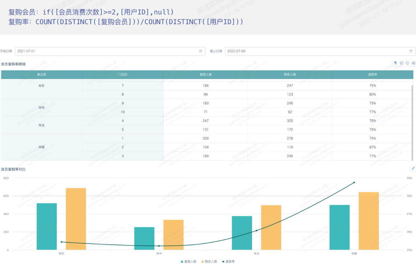Screen dimensions: 416x264
Task: Expand the table card to fullscreen
Action: (x=401, y=63)
